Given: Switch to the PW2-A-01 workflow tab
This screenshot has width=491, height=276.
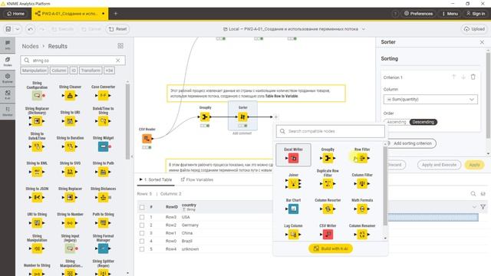Looking at the screenshot, I should point(70,14).
